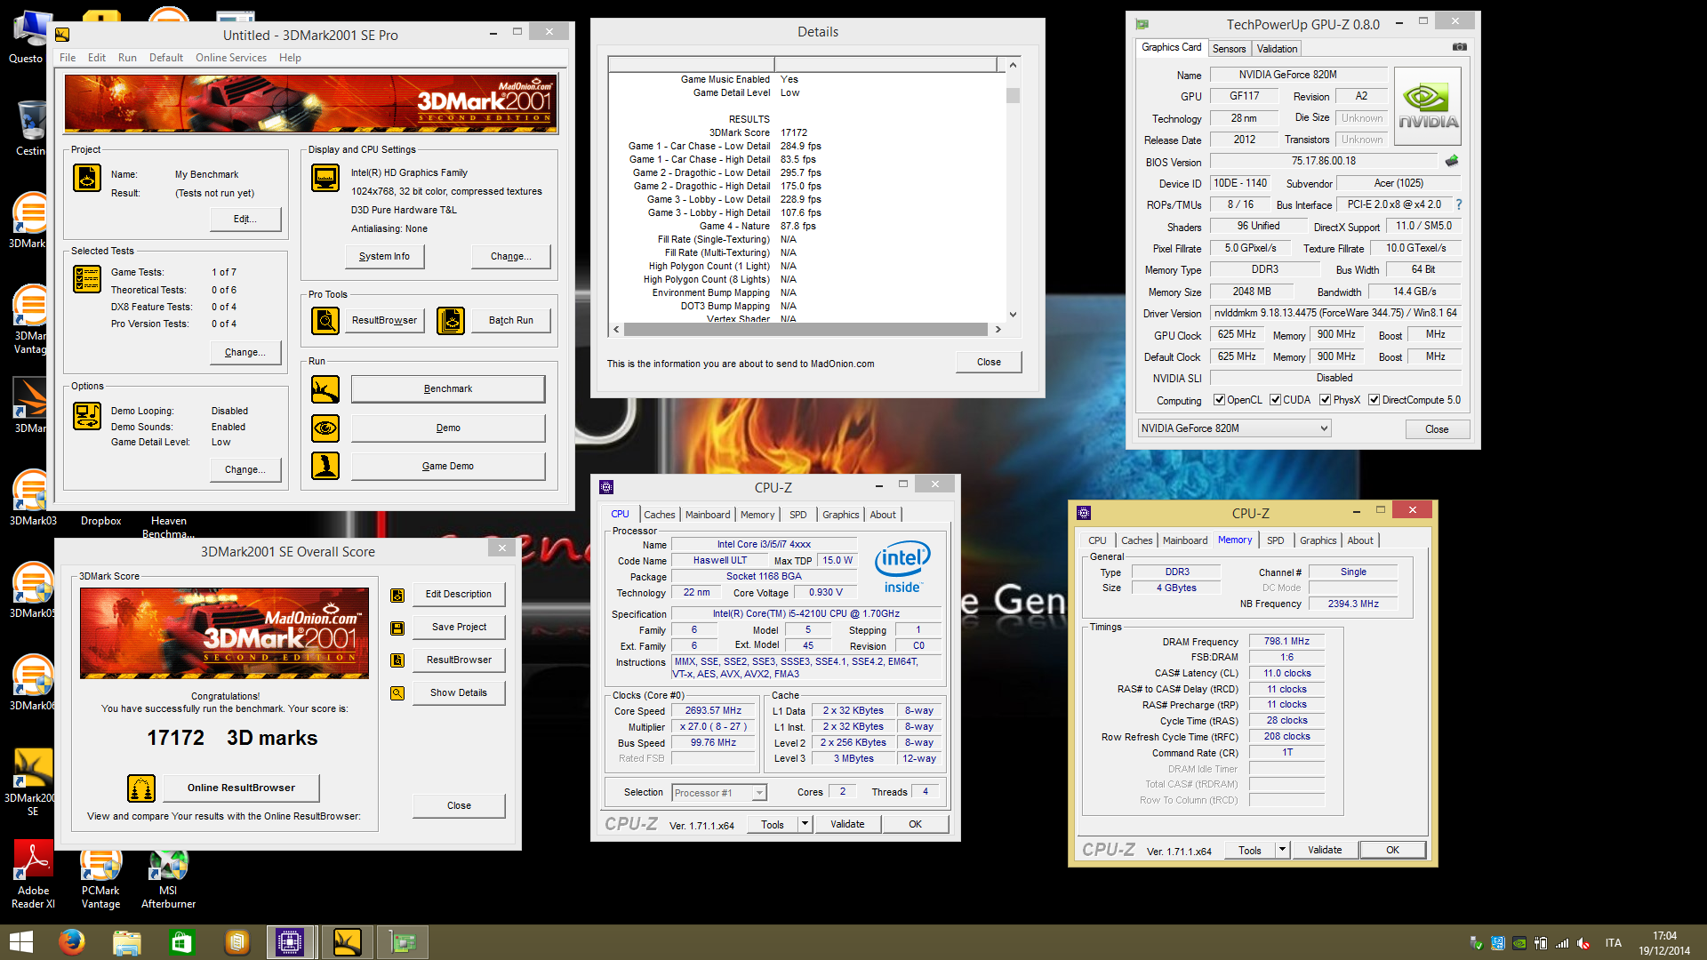Click Show Details button in Overall Score
Image resolution: width=1707 pixels, height=960 pixels.
click(459, 693)
